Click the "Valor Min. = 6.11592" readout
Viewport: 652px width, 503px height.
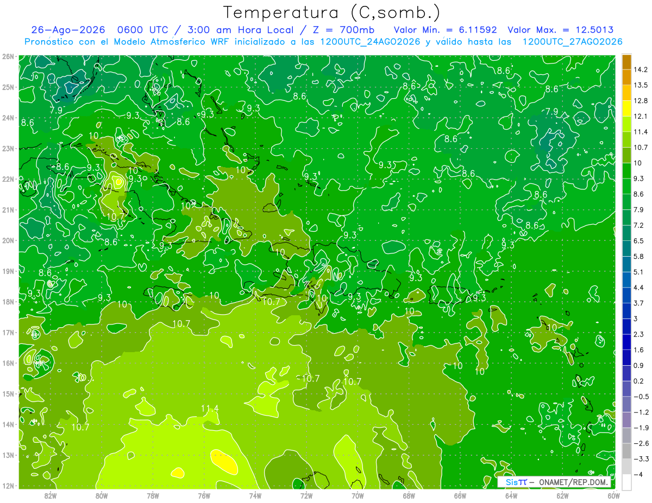click(x=446, y=30)
